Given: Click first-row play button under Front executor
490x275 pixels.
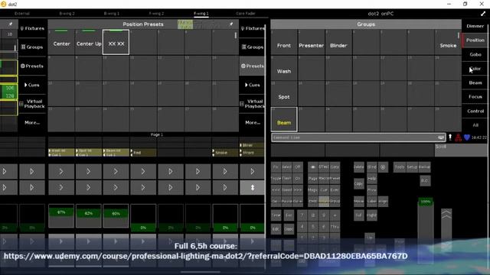Looking at the screenshot, I should click(x=252, y=171).
